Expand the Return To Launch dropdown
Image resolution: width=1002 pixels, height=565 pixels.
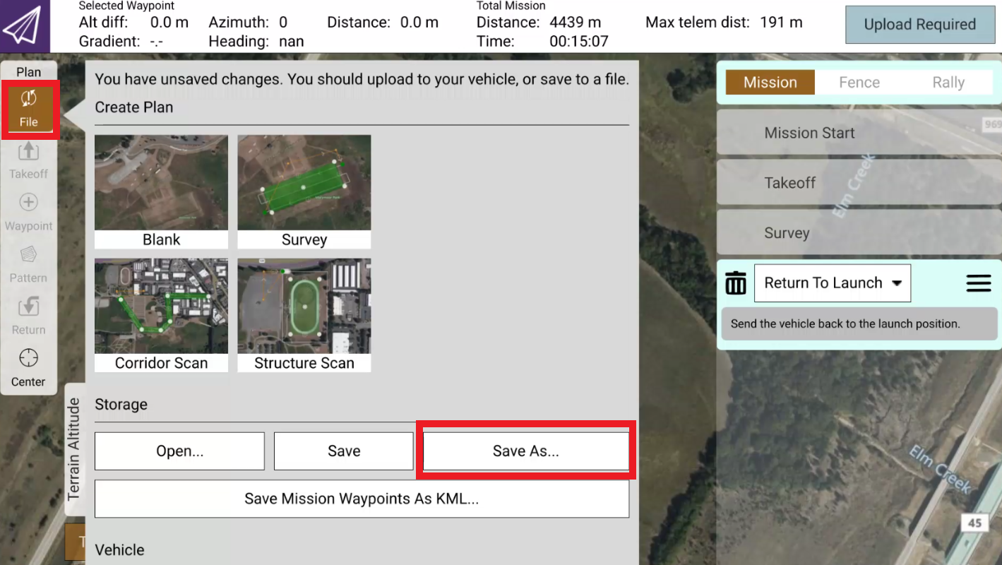[x=832, y=283]
